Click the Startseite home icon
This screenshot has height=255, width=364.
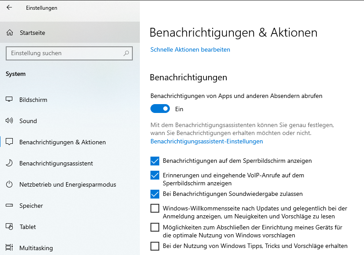coord(10,33)
